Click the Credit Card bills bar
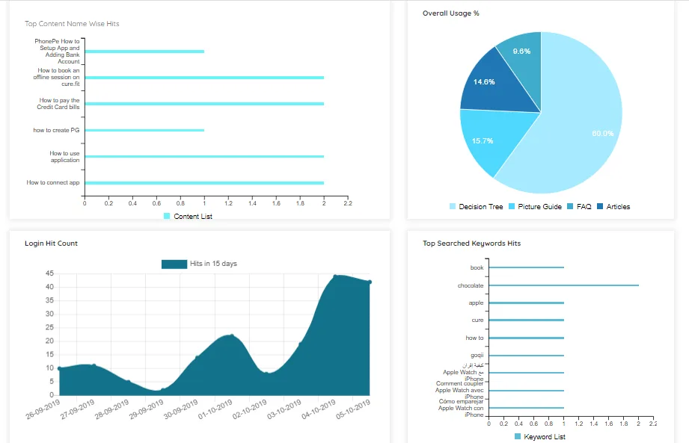The image size is (689, 443). [x=204, y=104]
